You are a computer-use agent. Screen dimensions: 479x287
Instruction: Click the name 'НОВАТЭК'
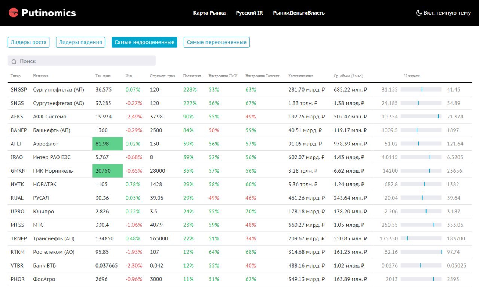[x=44, y=184]
